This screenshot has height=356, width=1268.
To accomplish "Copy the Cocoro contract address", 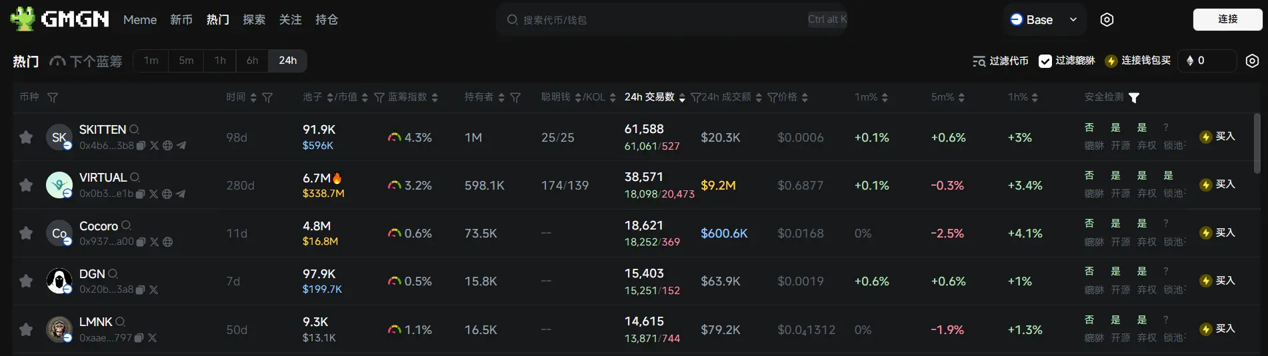I will pyautogui.click(x=141, y=242).
